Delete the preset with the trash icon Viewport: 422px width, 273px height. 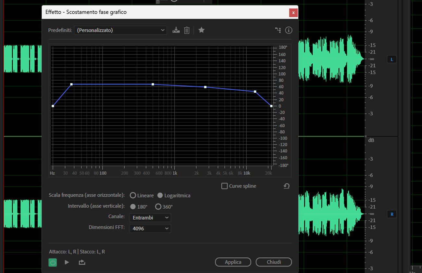pos(187,30)
